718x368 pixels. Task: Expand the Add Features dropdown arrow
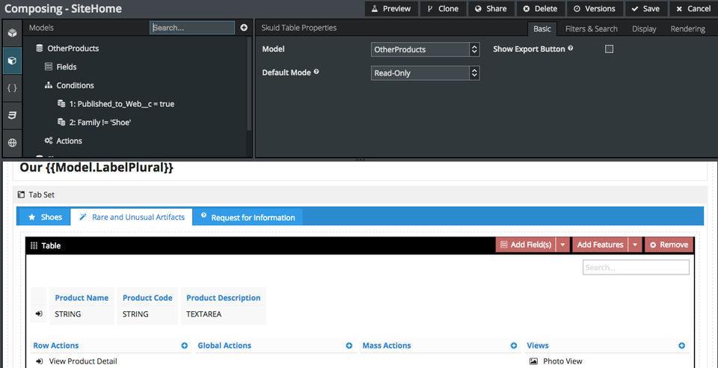pyautogui.click(x=635, y=245)
